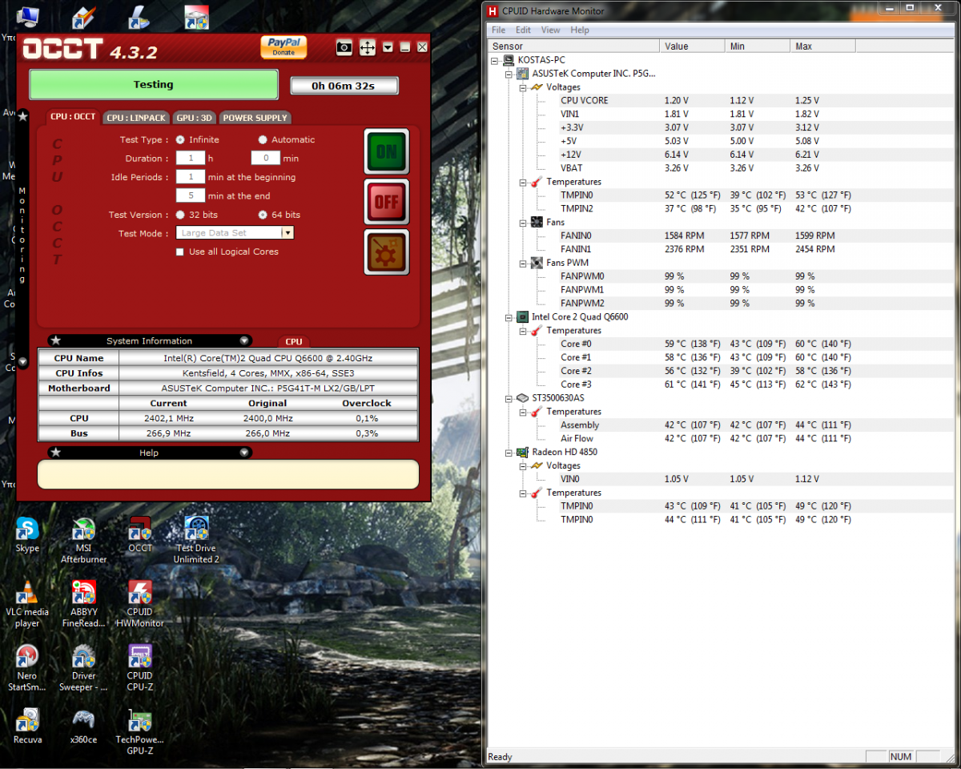Collapse Temperatures under Intel Core 2 Quad

coord(523,331)
